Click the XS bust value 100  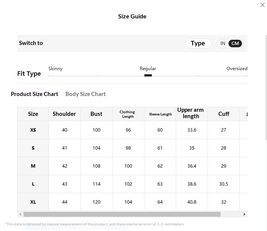coord(96,130)
